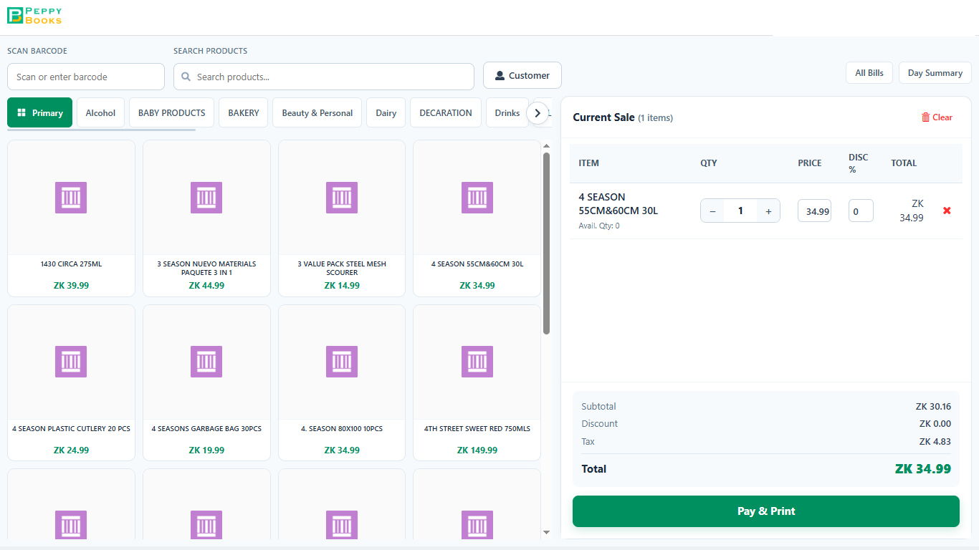The width and height of the screenshot is (979, 550).
Task: Select the Alcohol category tab
Action: tap(100, 112)
